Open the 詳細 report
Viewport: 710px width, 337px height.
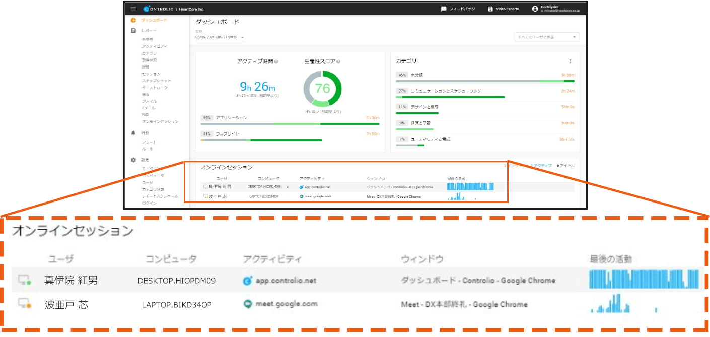(146, 67)
